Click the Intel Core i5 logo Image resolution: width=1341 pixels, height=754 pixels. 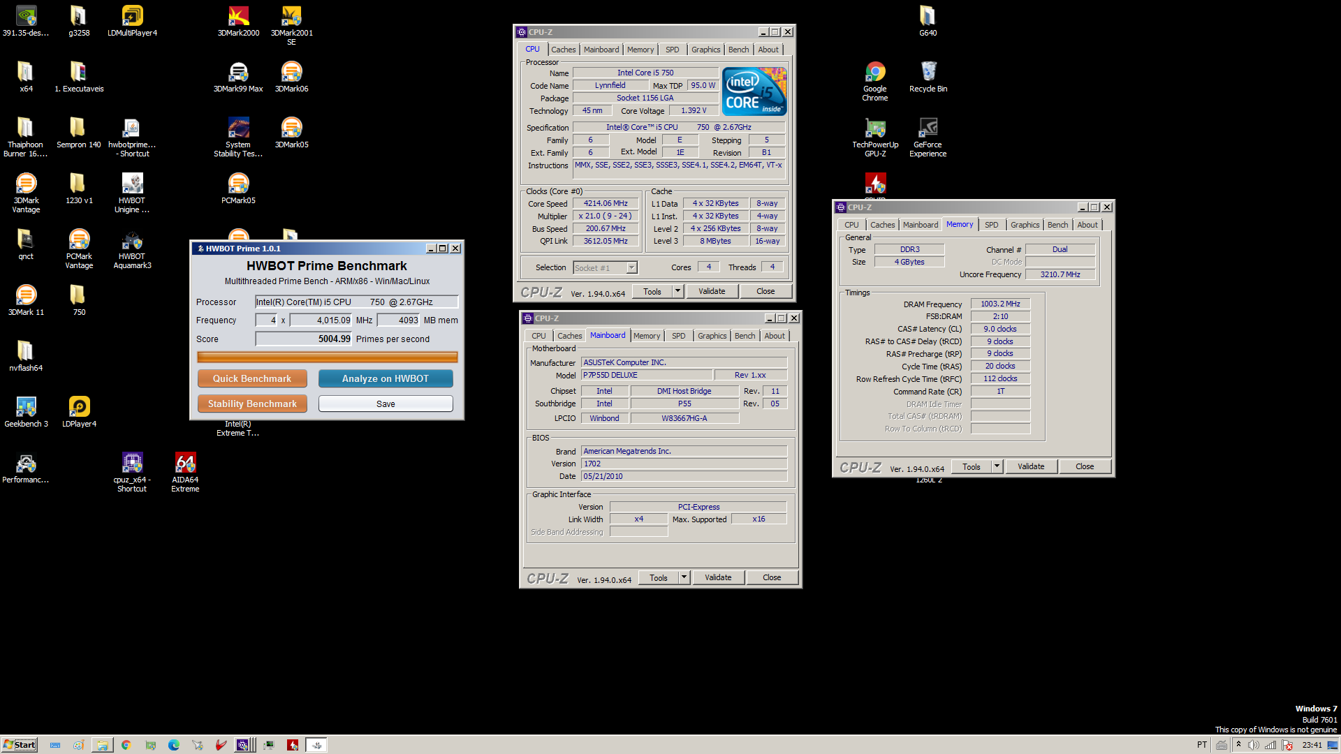754,91
